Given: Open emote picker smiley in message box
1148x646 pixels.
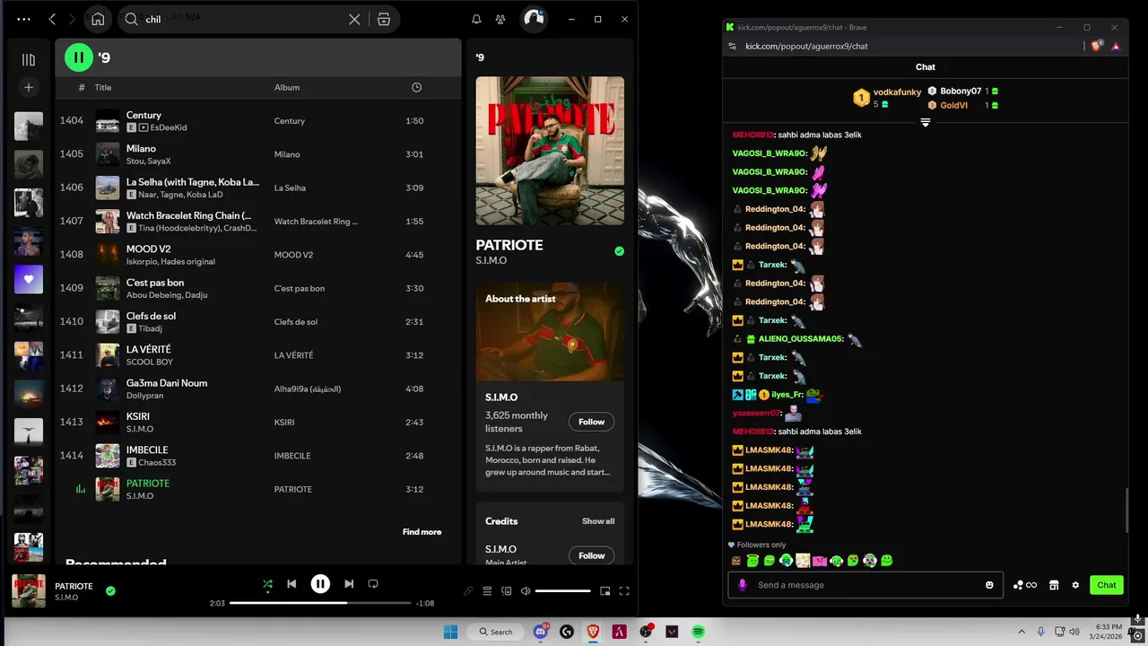Looking at the screenshot, I should pyautogui.click(x=989, y=585).
